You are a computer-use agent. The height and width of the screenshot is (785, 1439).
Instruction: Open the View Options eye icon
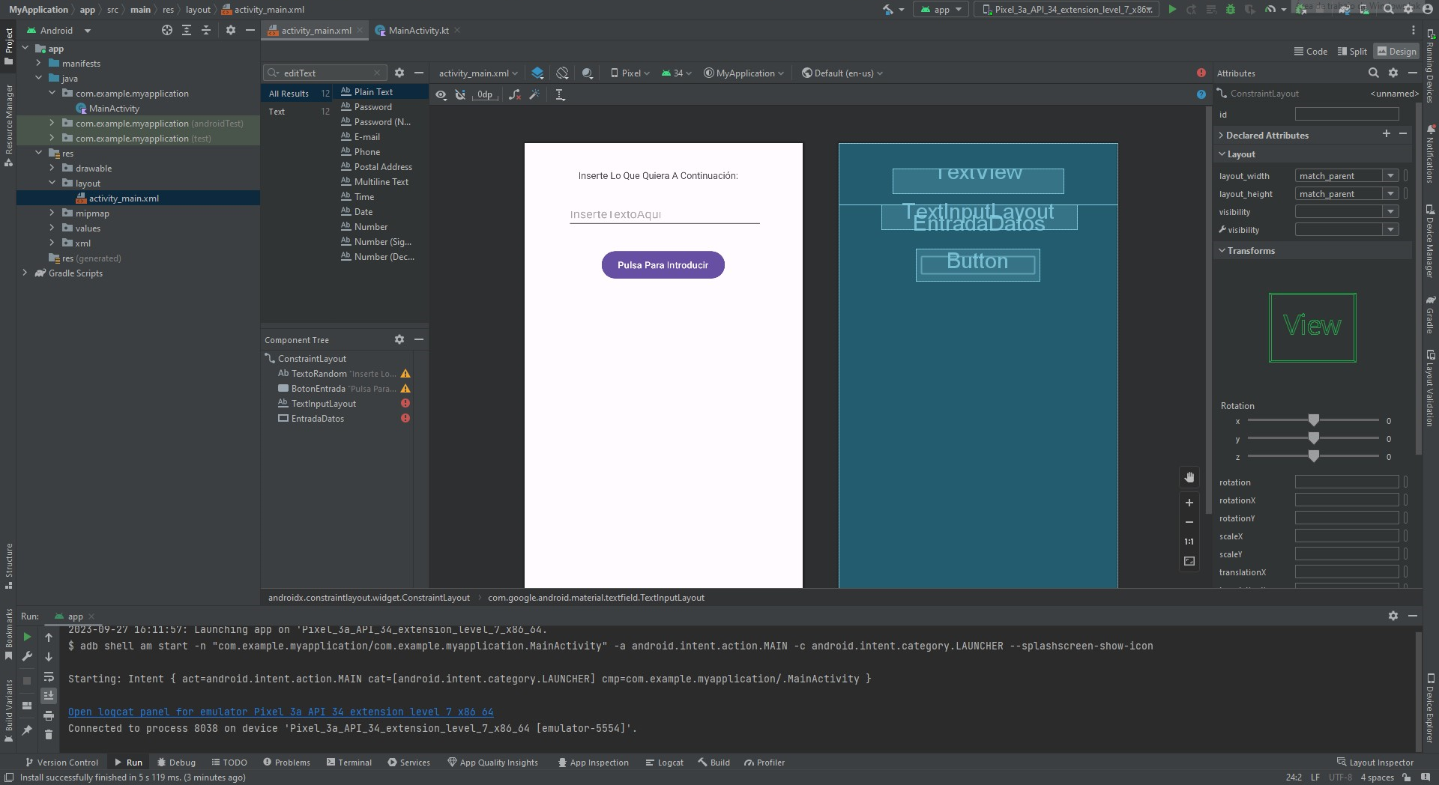tap(441, 94)
